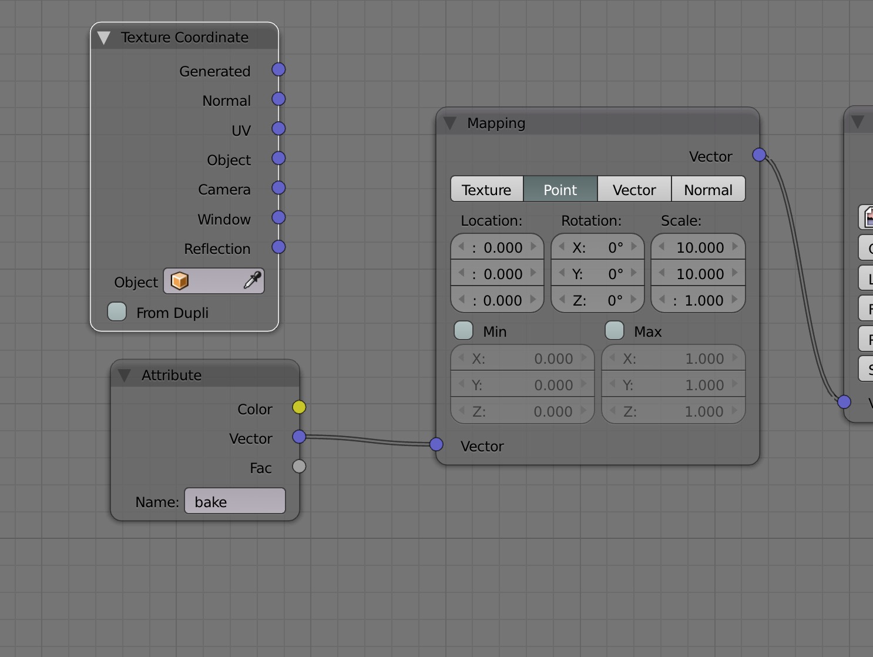The width and height of the screenshot is (873, 657).
Task: Switch Mapping type to Texture
Action: pyautogui.click(x=487, y=189)
